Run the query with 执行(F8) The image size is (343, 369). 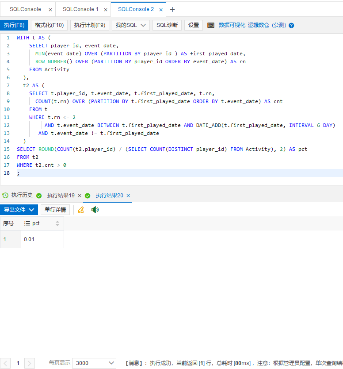(x=14, y=25)
